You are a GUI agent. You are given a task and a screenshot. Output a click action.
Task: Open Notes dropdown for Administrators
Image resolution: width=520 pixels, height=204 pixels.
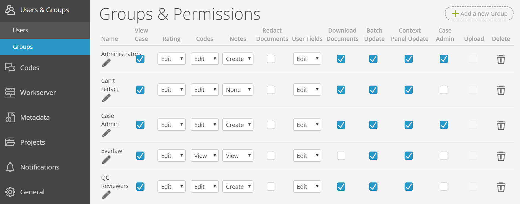(x=238, y=59)
